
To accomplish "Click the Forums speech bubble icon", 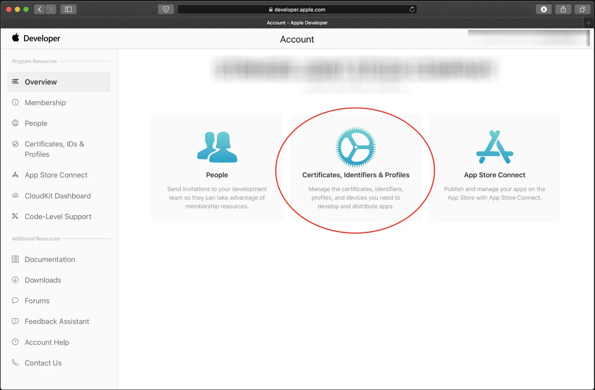I will (x=15, y=300).
